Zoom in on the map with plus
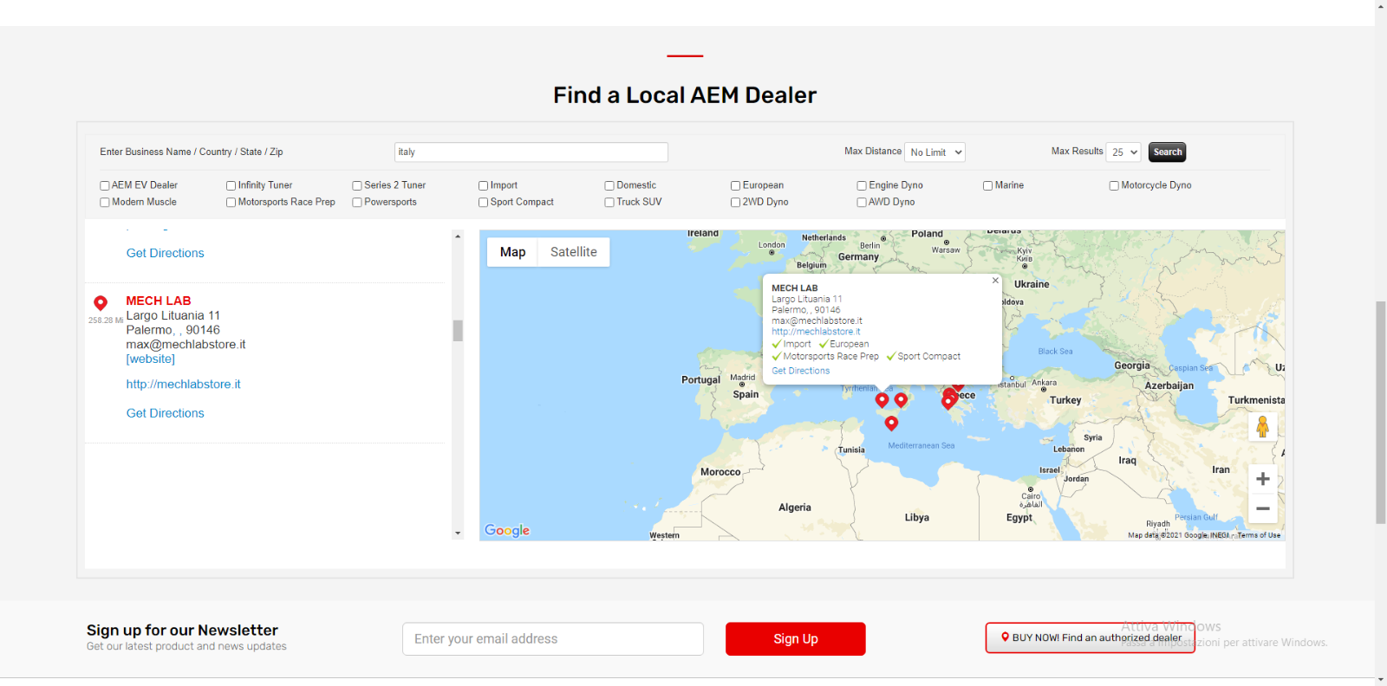 pyautogui.click(x=1262, y=479)
